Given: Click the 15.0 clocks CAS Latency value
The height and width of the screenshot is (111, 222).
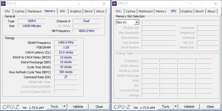Looking at the screenshot, I should (66, 52).
